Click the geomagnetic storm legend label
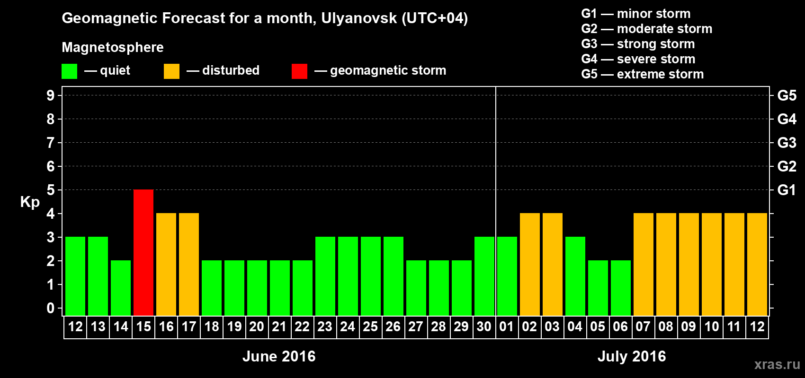Viewport: 805px width, 378px height. tap(388, 70)
